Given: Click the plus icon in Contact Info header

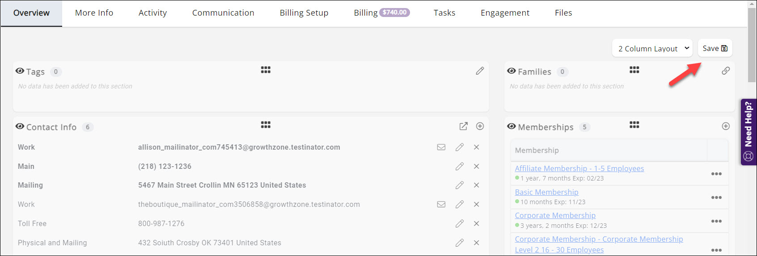Looking at the screenshot, I should coord(480,126).
